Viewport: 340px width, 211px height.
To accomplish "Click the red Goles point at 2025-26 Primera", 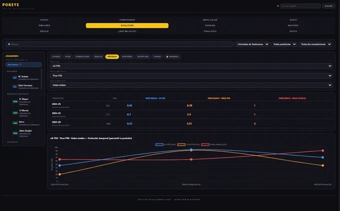I will point(322,150).
